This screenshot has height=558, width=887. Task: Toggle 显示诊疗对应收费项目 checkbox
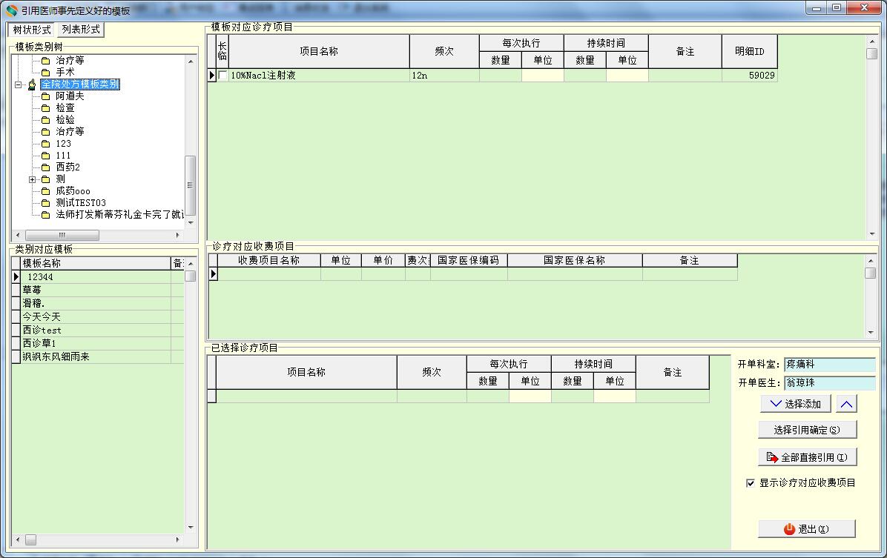[750, 483]
